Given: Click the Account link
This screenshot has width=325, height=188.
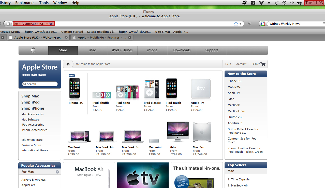Looking at the screenshot, I should tap(241, 64).
